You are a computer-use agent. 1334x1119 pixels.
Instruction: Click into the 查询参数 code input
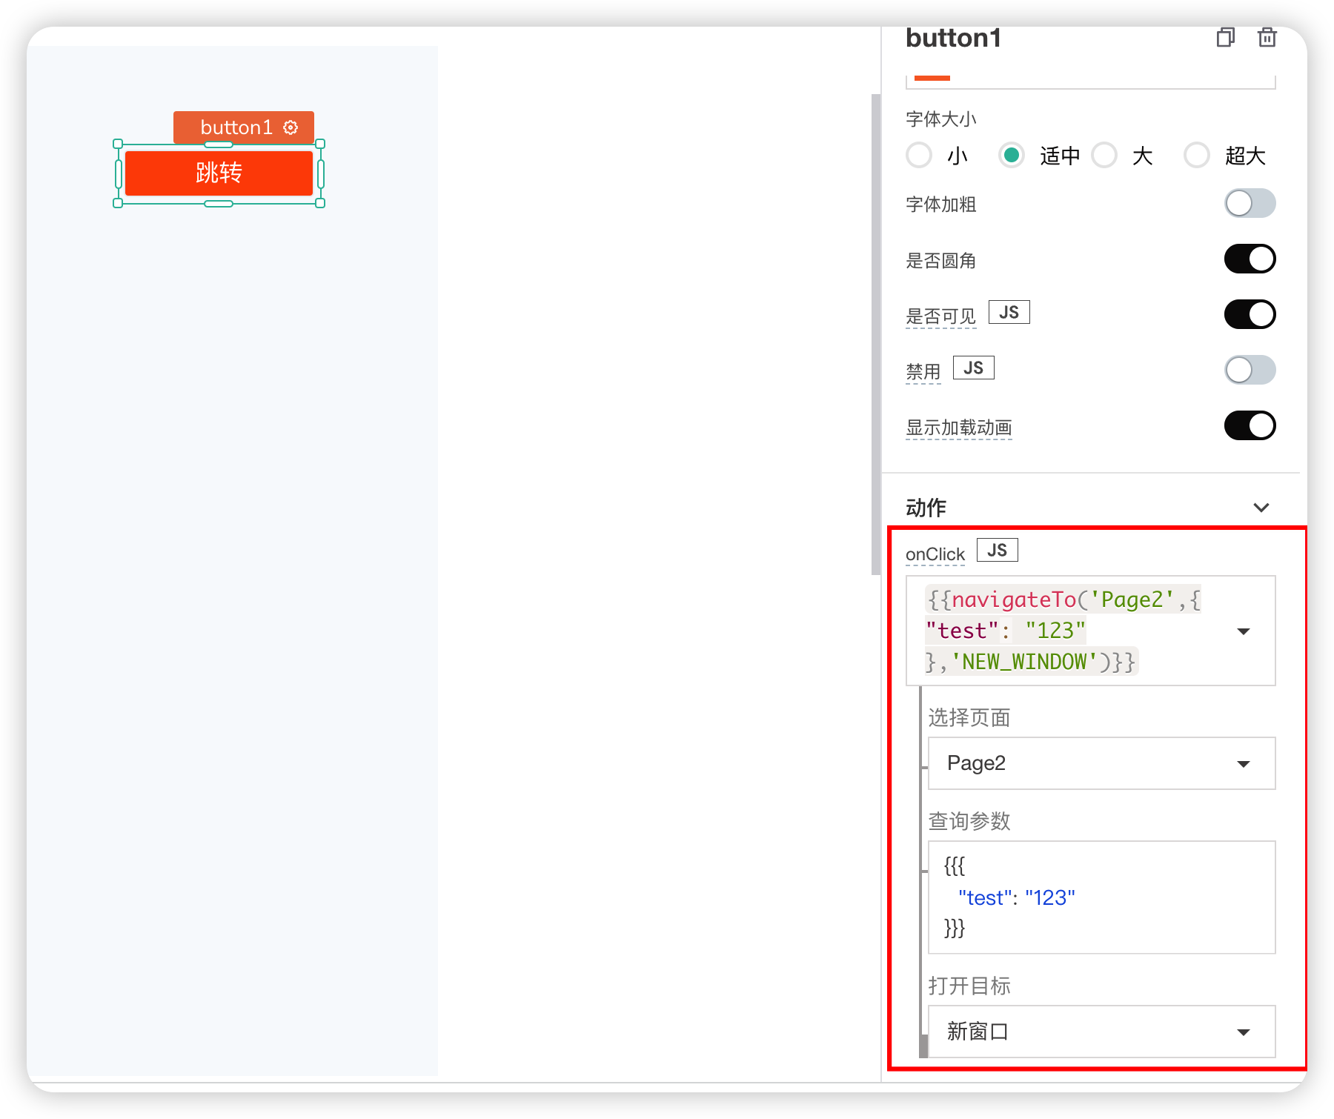click(x=1101, y=897)
